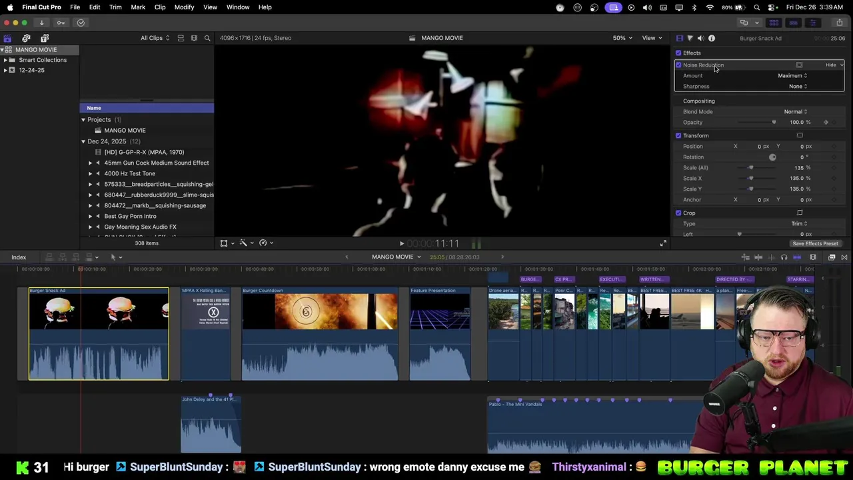Switch browser to filmstrip view
853x480 pixels.
[x=194, y=38]
